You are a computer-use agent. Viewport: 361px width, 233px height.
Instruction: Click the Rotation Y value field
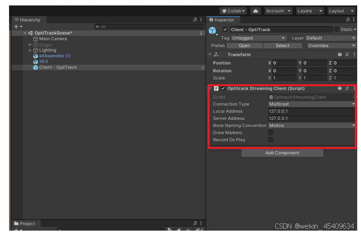point(315,71)
